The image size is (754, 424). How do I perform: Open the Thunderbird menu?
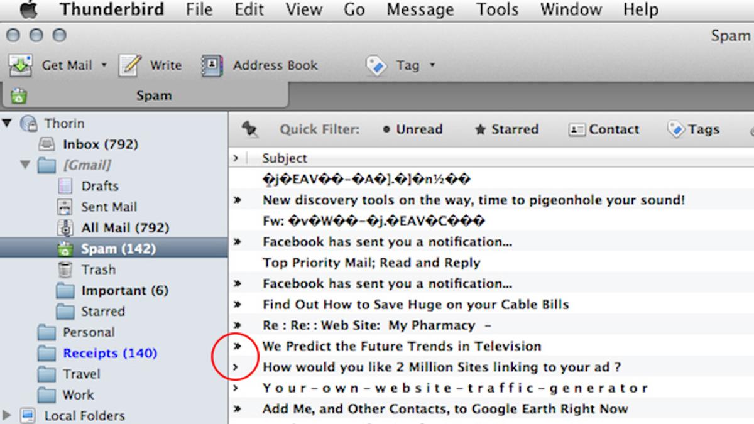pos(112,9)
